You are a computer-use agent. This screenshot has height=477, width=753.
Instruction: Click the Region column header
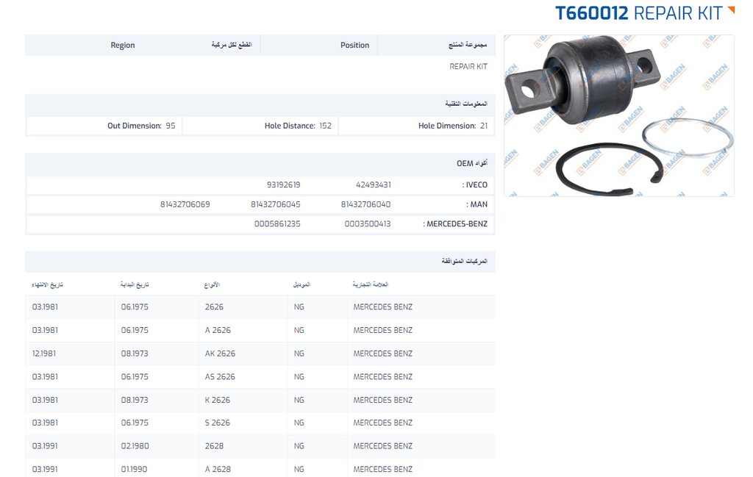click(123, 46)
